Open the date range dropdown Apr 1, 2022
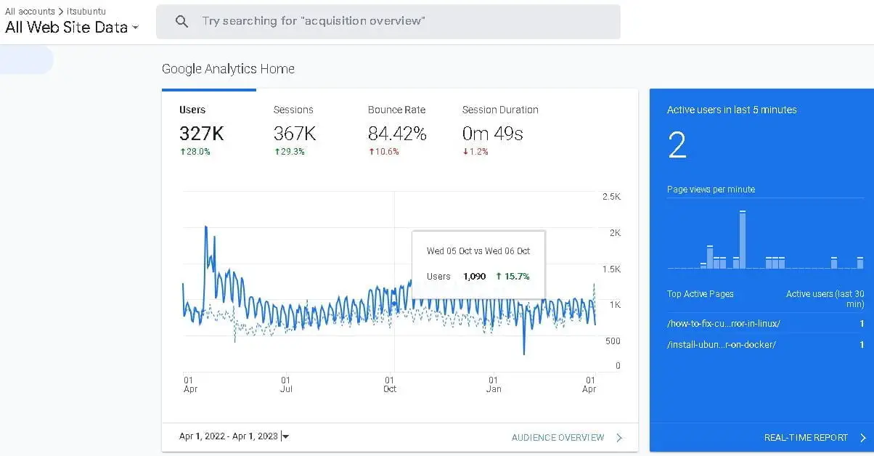This screenshot has height=456, width=874. coord(234,436)
